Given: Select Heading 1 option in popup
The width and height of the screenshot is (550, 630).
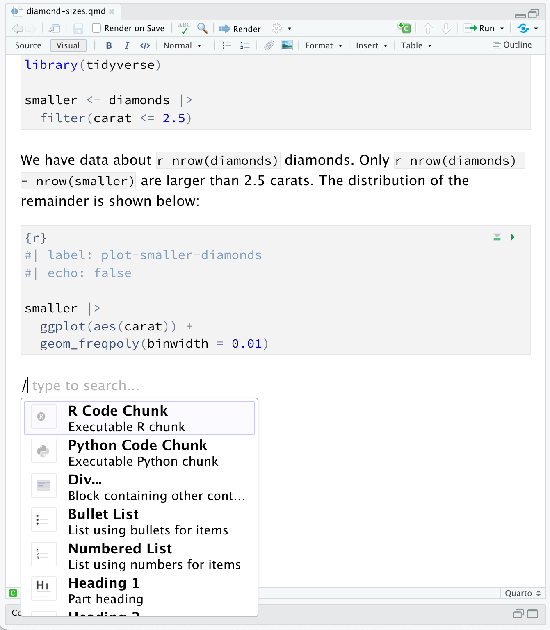Looking at the screenshot, I should [x=139, y=590].
